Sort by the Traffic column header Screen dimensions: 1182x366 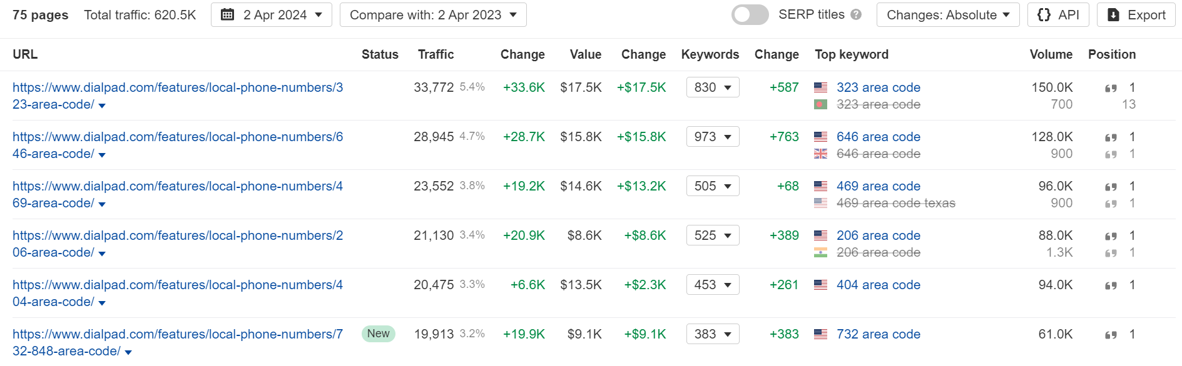(436, 54)
